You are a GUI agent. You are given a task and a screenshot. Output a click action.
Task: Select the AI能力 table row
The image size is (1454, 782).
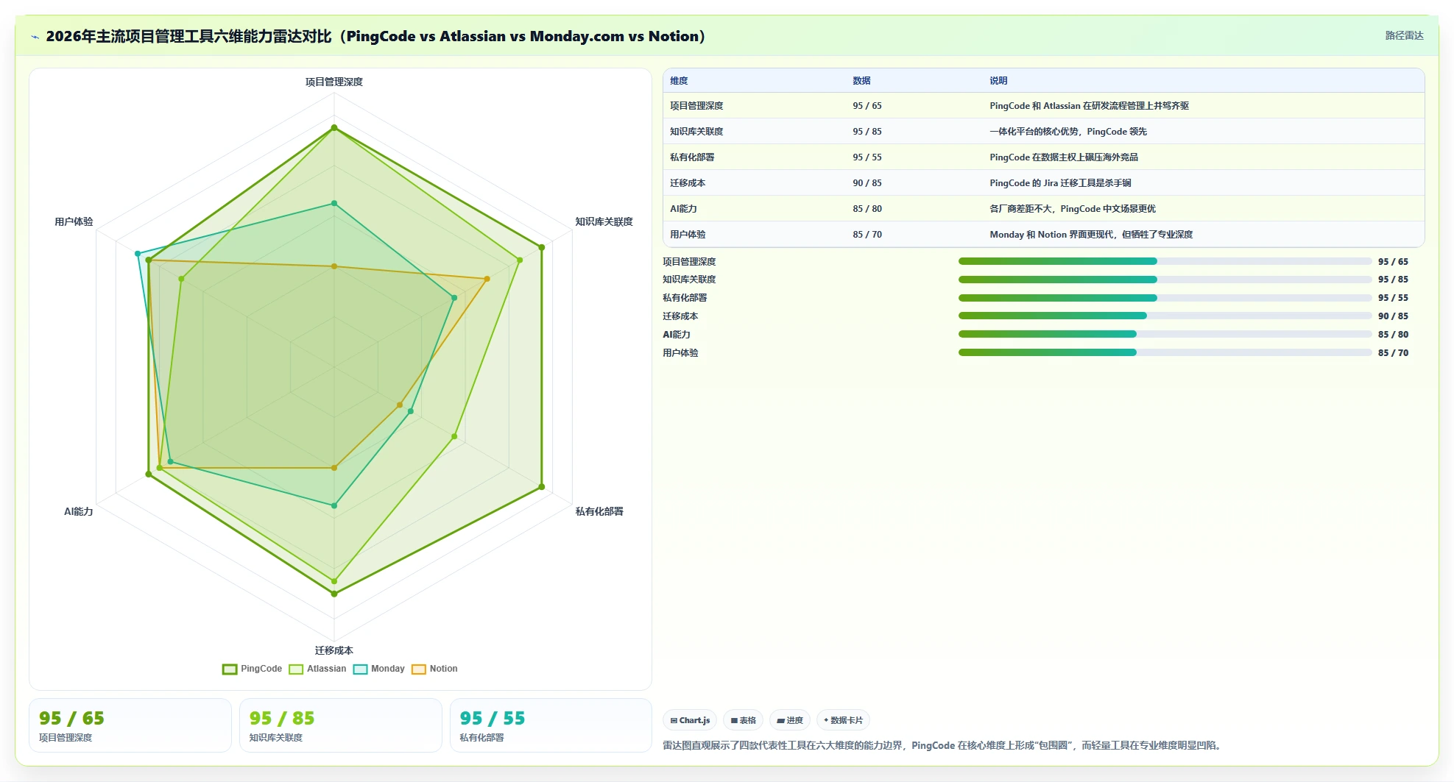[1043, 209]
